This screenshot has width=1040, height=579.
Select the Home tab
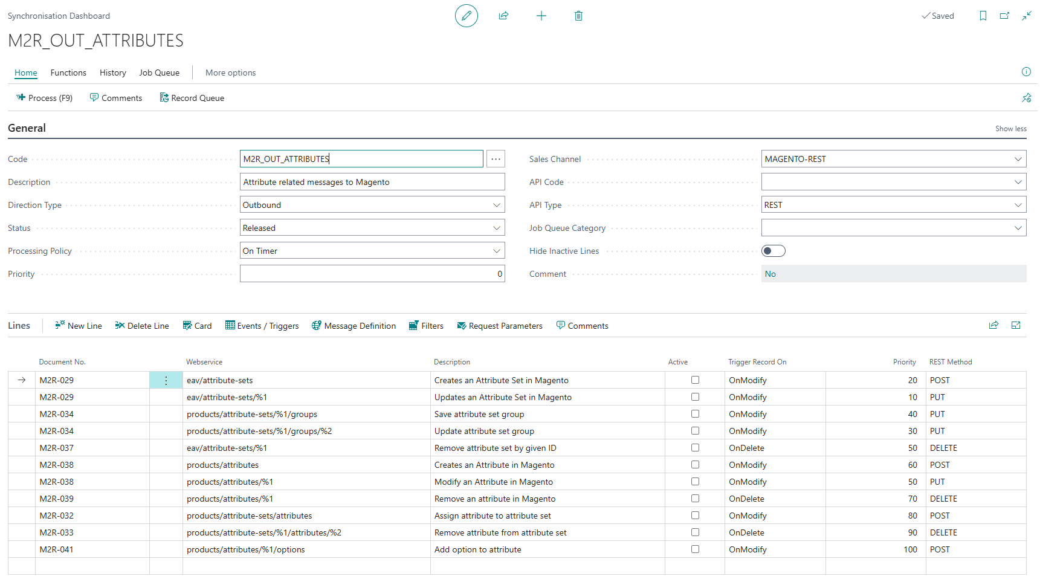[26, 73]
